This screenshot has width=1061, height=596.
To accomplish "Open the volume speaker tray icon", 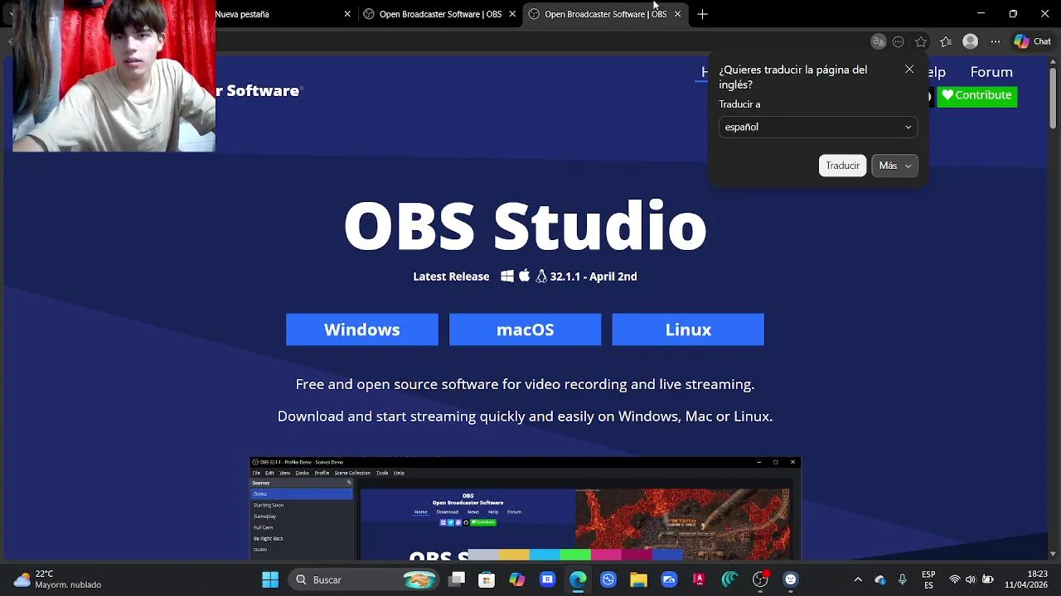I will 971,579.
